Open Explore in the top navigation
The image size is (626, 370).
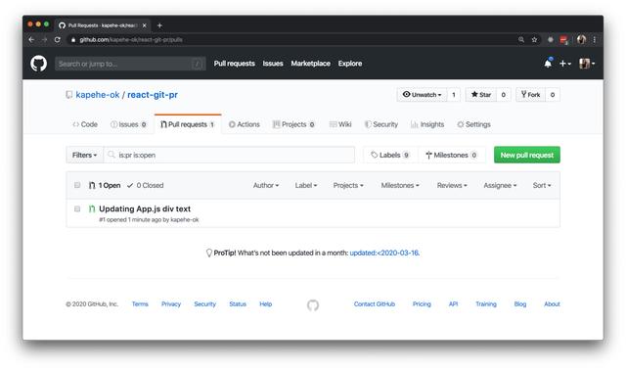click(350, 64)
